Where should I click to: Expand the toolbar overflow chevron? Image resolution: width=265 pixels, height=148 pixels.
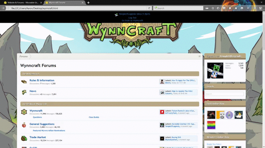click(248, 8)
